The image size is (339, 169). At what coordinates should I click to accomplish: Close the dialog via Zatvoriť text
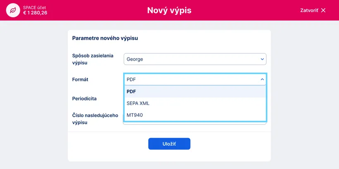click(x=309, y=10)
